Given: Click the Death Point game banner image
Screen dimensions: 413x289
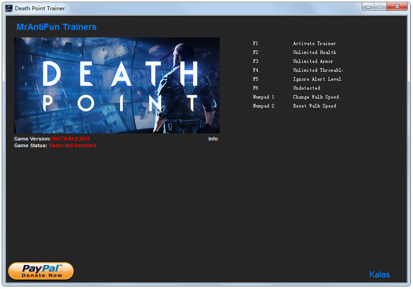Looking at the screenshot, I should tap(117, 85).
